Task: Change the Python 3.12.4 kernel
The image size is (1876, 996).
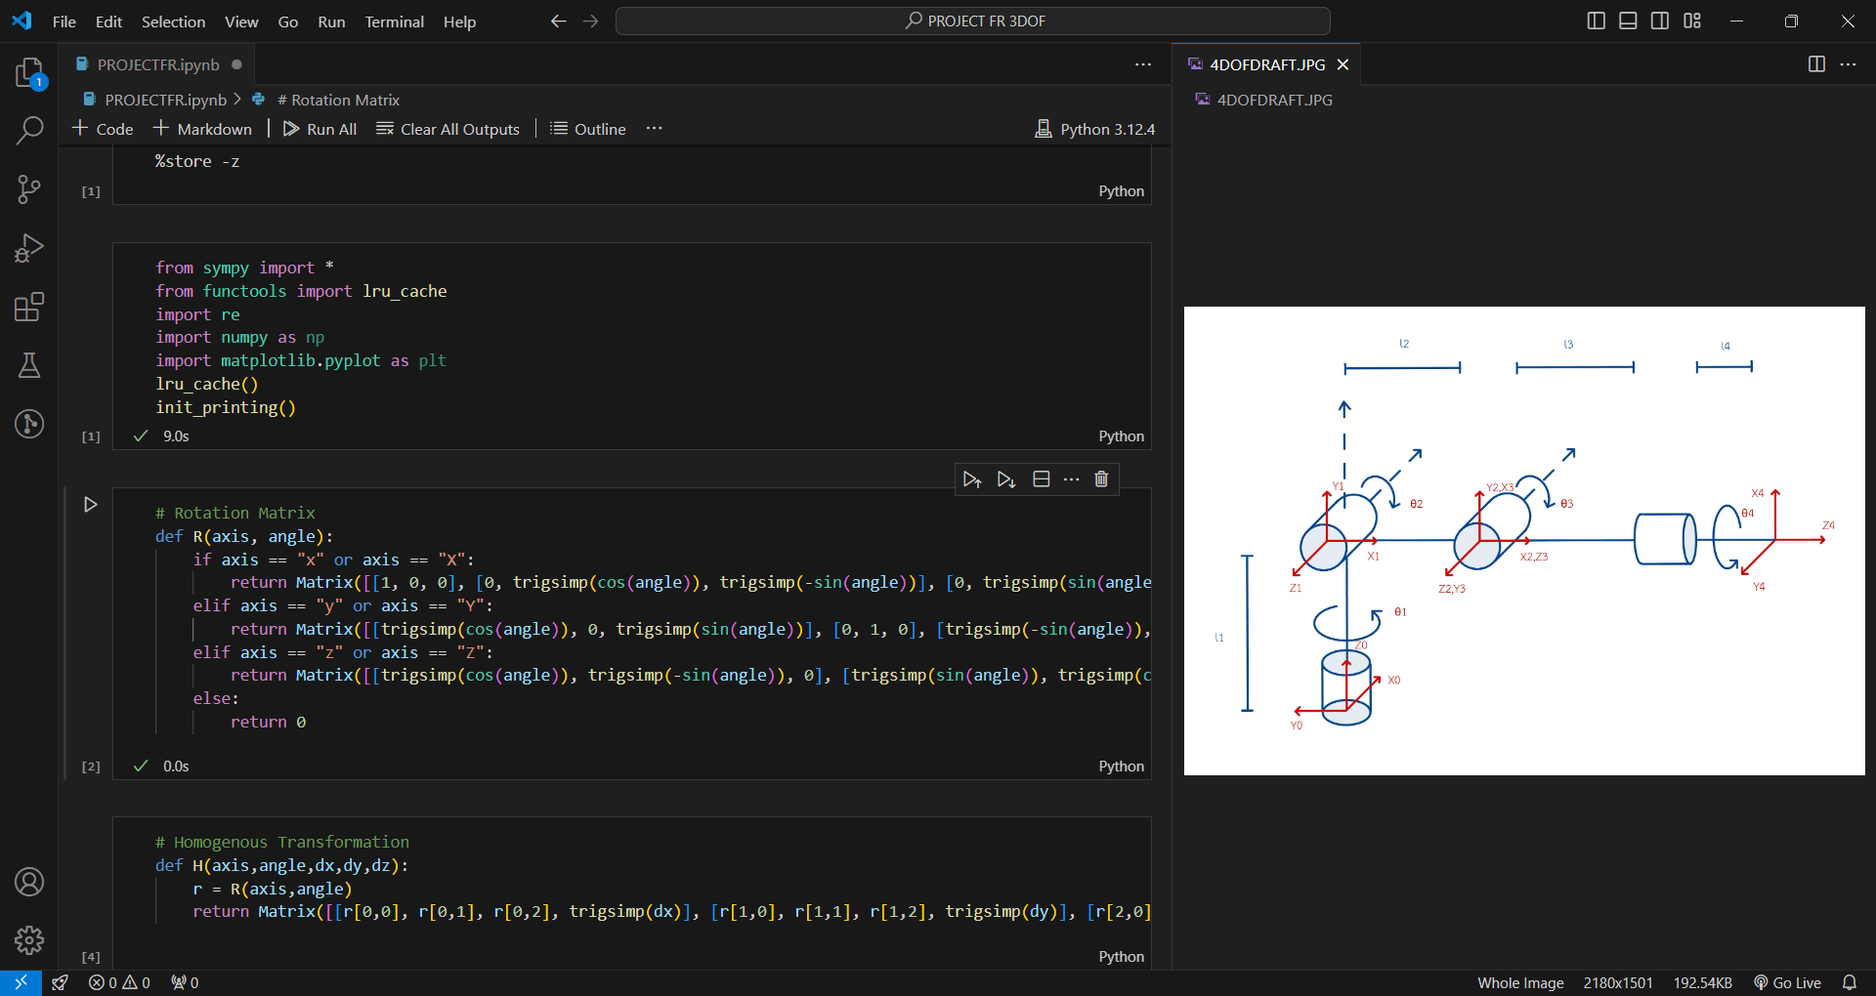Action: (x=1094, y=128)
